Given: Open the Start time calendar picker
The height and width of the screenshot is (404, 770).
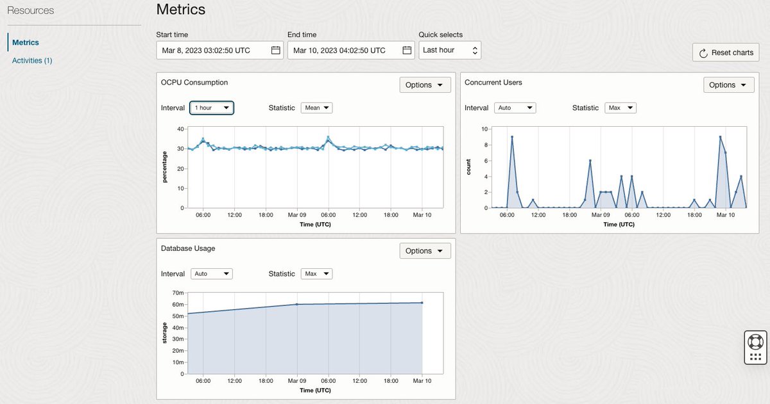Looking at the screenshot, I should (x=276, y=50).
